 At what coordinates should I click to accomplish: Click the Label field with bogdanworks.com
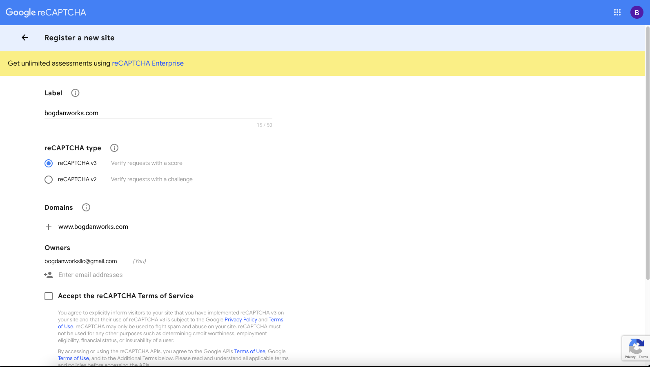coord(158,113)
